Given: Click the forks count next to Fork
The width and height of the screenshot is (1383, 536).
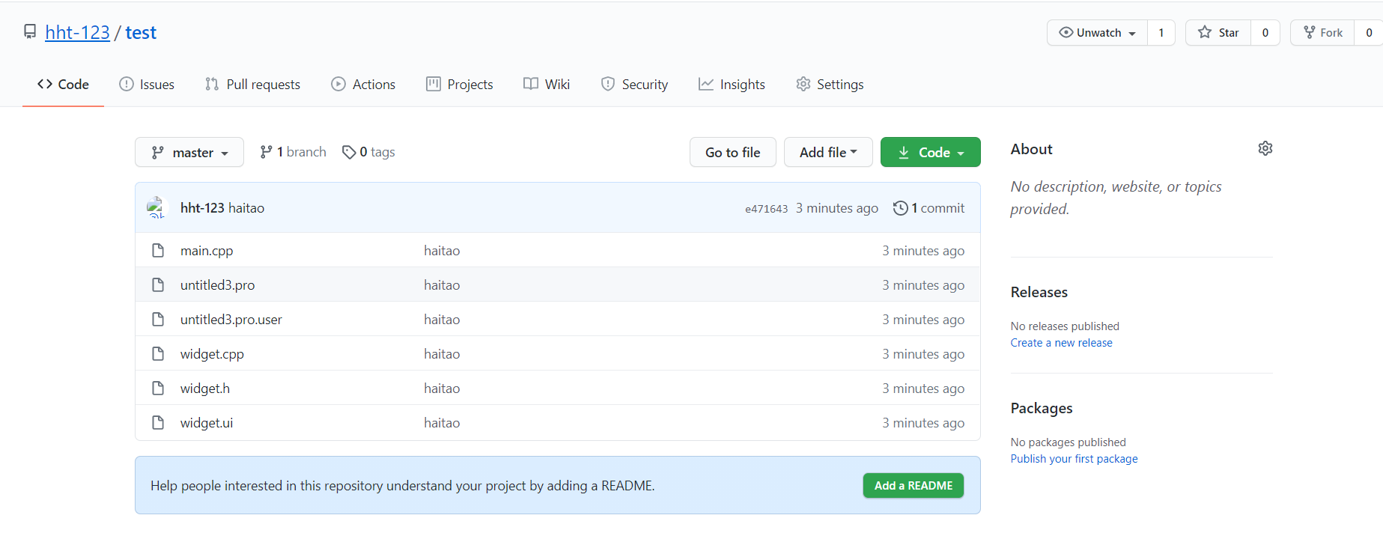Looking at the screenshot, I should coord(1369,32).
